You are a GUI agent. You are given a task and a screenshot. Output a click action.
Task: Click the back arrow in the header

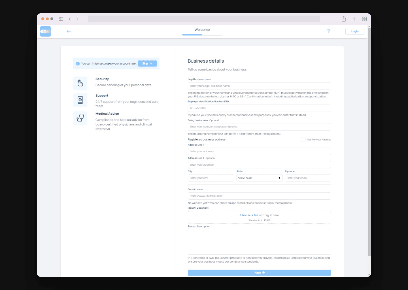tap(69, 31)
